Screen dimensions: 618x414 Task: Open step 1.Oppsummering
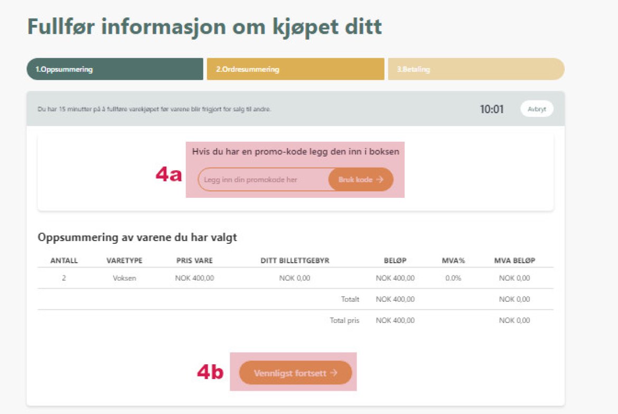click(x=115, y=69)
